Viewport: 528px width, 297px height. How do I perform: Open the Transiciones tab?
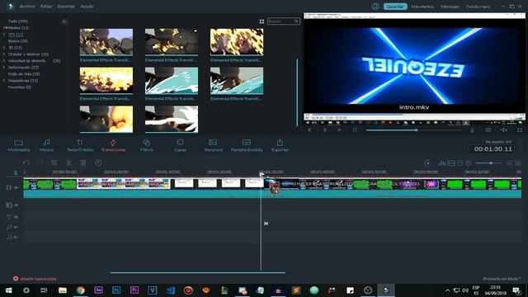tap(113, 145)
